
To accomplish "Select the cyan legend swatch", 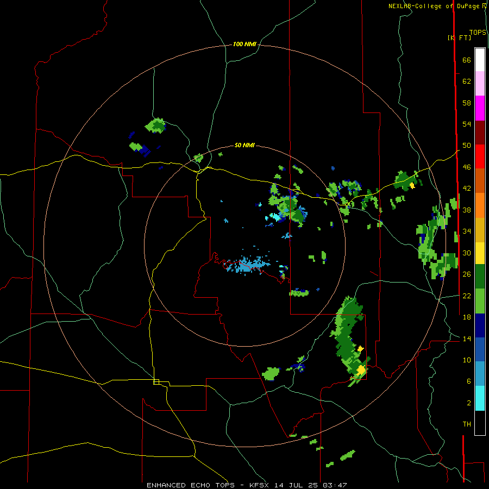I will click(x=480, y=398).
